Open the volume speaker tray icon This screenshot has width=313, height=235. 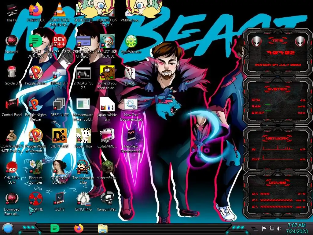pyautogui.click(x=279, y=228)
